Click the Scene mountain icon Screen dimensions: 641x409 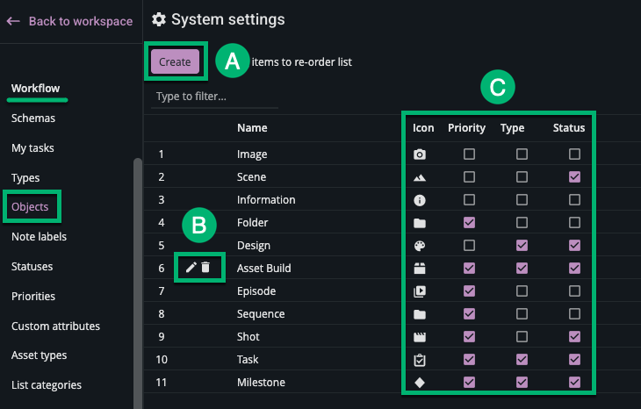click(420, 177)
